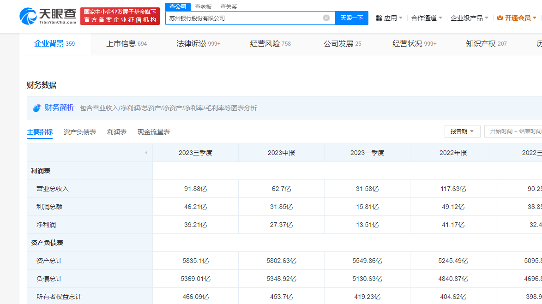Click the 62.7亿 revenue cell

point(281,189)
